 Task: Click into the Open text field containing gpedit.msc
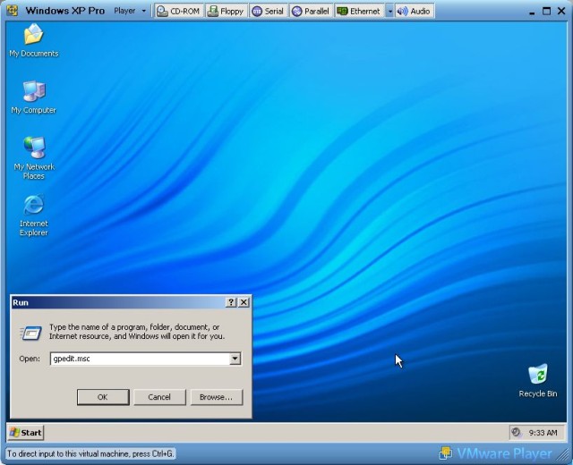[x=140, y=359]
